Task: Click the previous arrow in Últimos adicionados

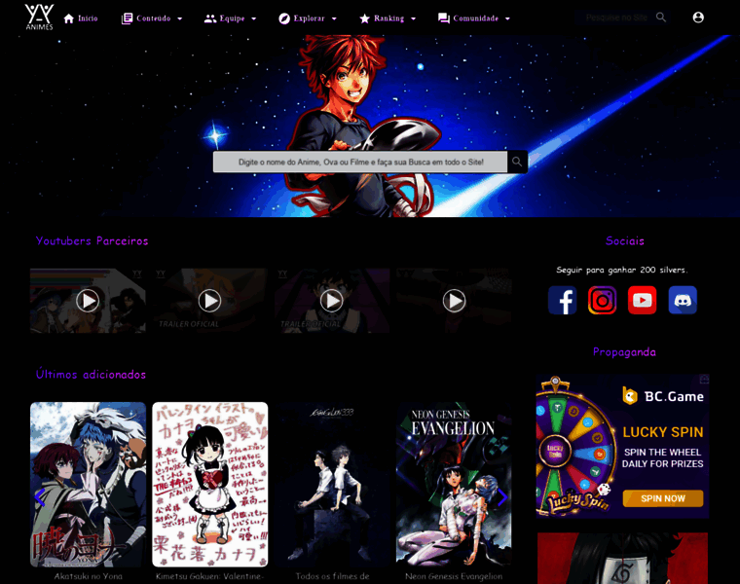Action: 40,497
